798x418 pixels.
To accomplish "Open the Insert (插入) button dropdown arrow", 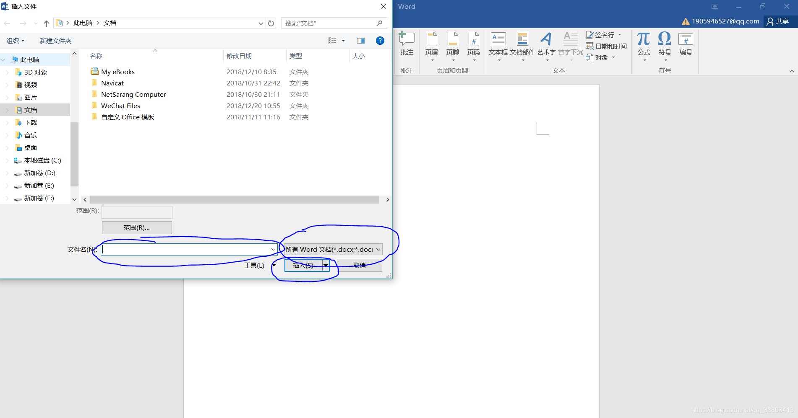I will point(326,266).
